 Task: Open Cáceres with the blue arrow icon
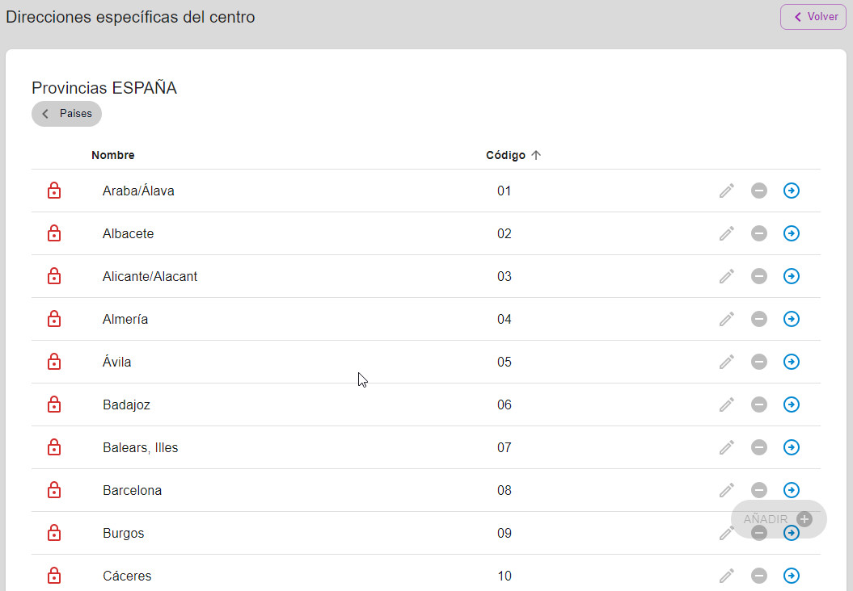[x=792, y=576]
